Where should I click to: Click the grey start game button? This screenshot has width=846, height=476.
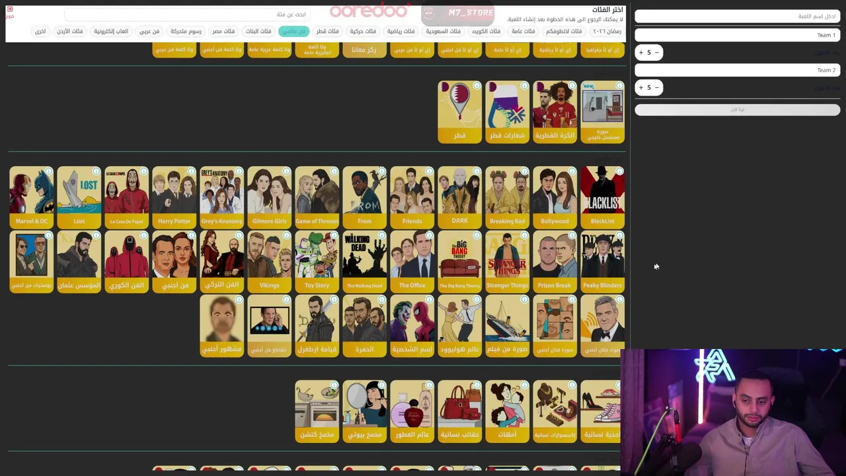tap(738, 110)
